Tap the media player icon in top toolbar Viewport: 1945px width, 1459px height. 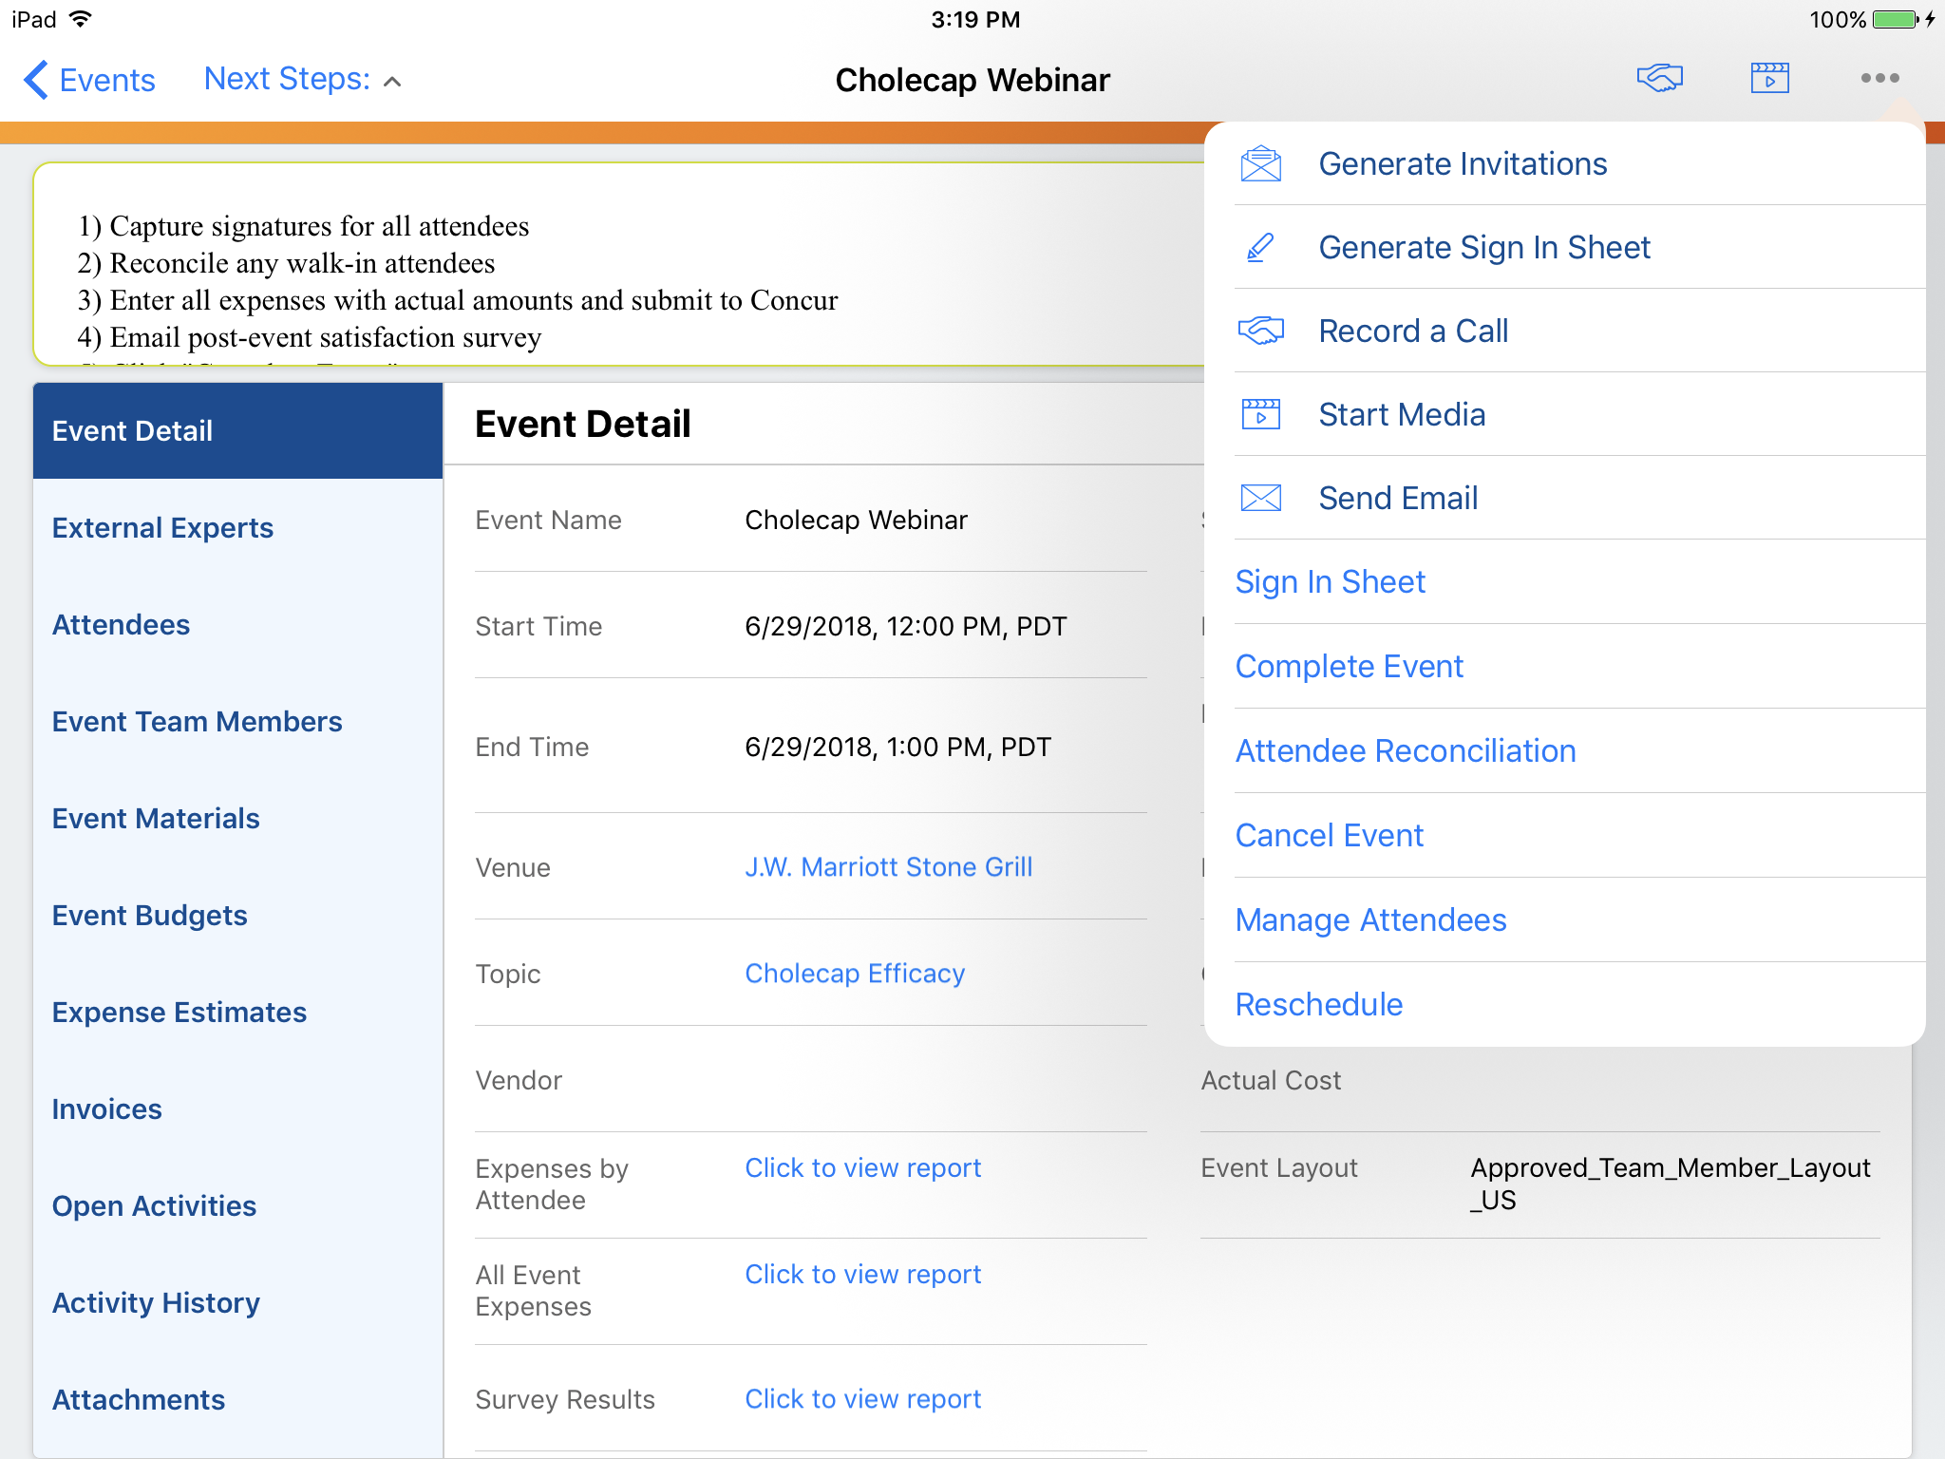coord(1769,78)
